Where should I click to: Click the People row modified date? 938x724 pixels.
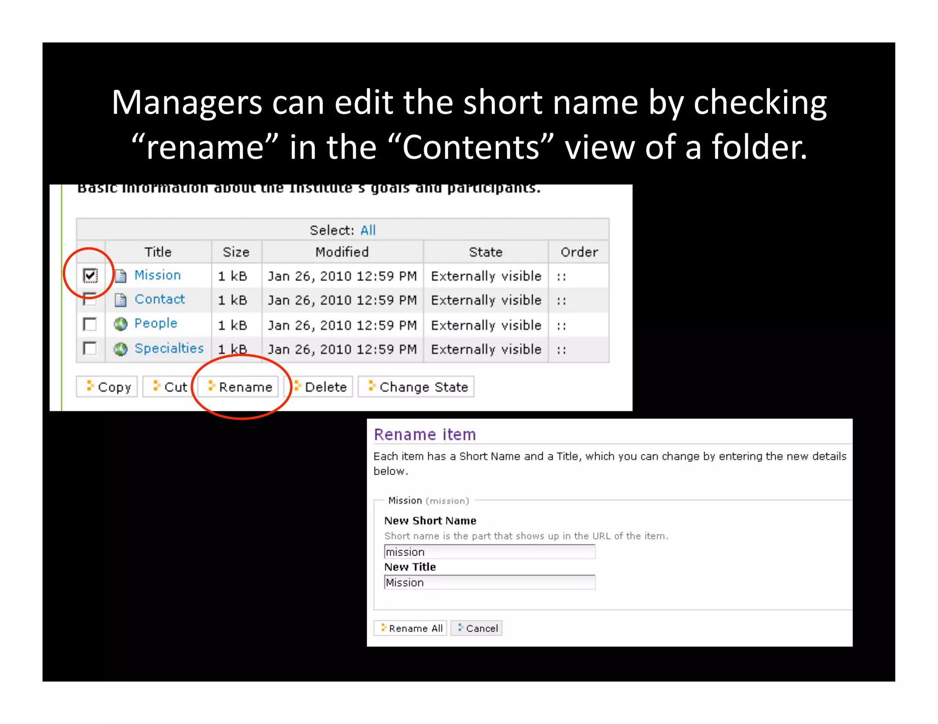click(342, 325)
